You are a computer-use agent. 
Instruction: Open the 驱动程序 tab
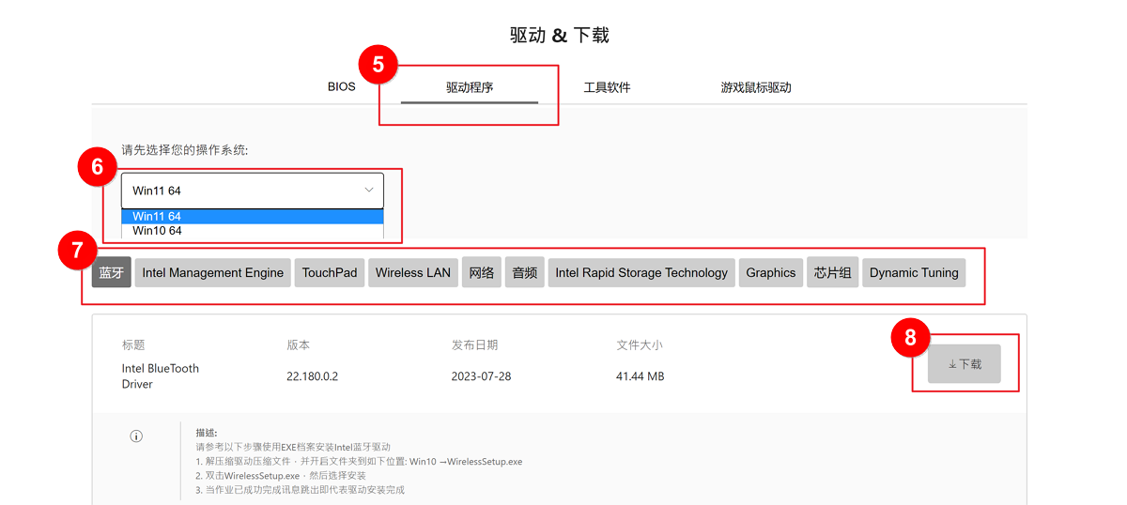coord(470,87)
